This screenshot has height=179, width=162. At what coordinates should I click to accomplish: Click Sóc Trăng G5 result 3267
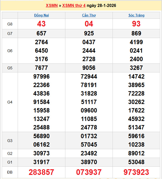point(136,68)
